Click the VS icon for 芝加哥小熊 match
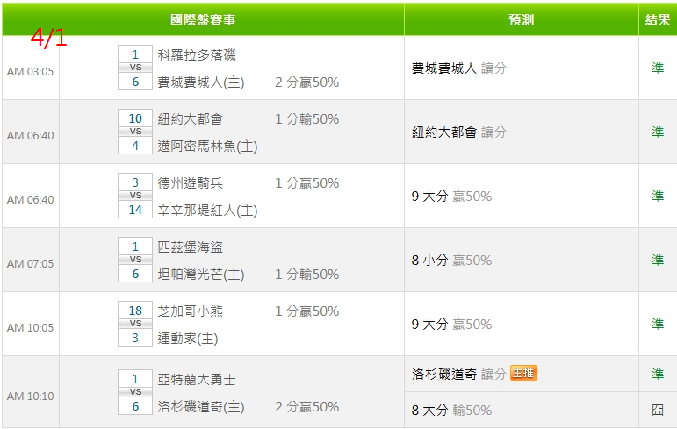 (135, 324)
